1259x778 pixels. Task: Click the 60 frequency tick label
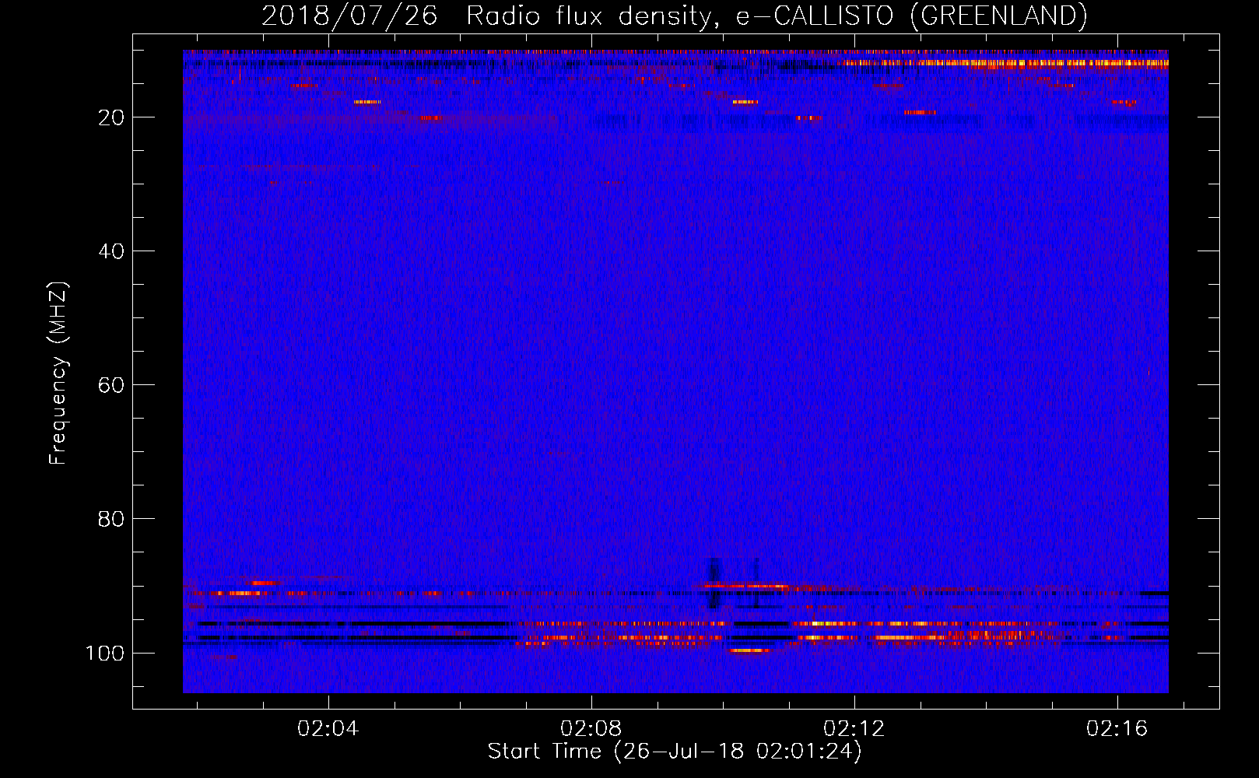click(112, 385)
